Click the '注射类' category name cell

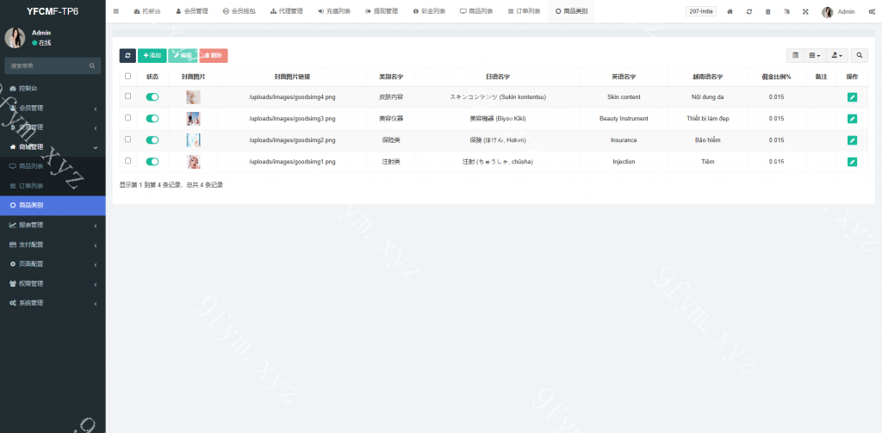pos(391,162)
